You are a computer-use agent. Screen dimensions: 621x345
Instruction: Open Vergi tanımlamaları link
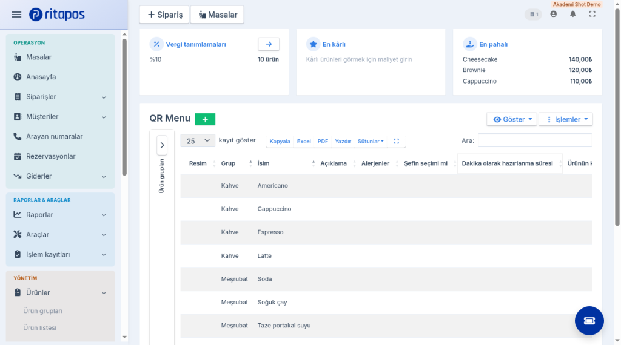click(196, 44)
